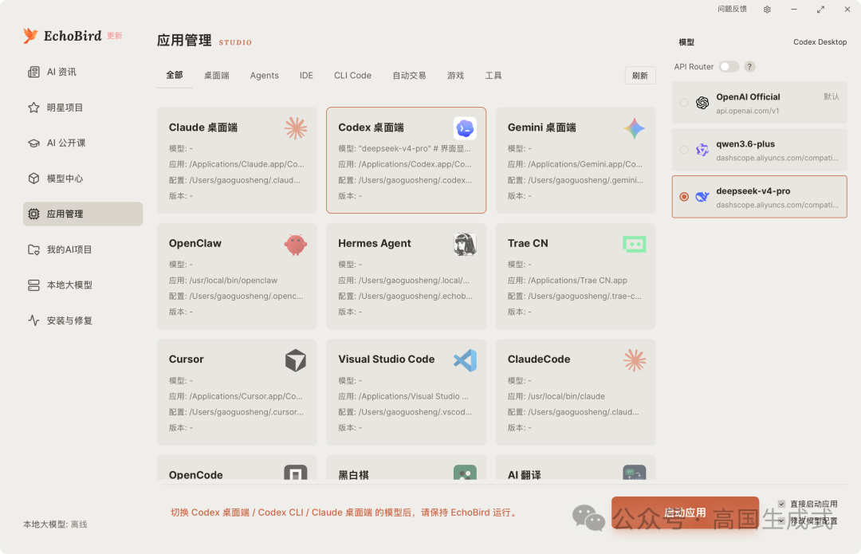861x554 pixels.
Task: Select the qwen3.6-plus radio button
Action: tap(684, 150)
